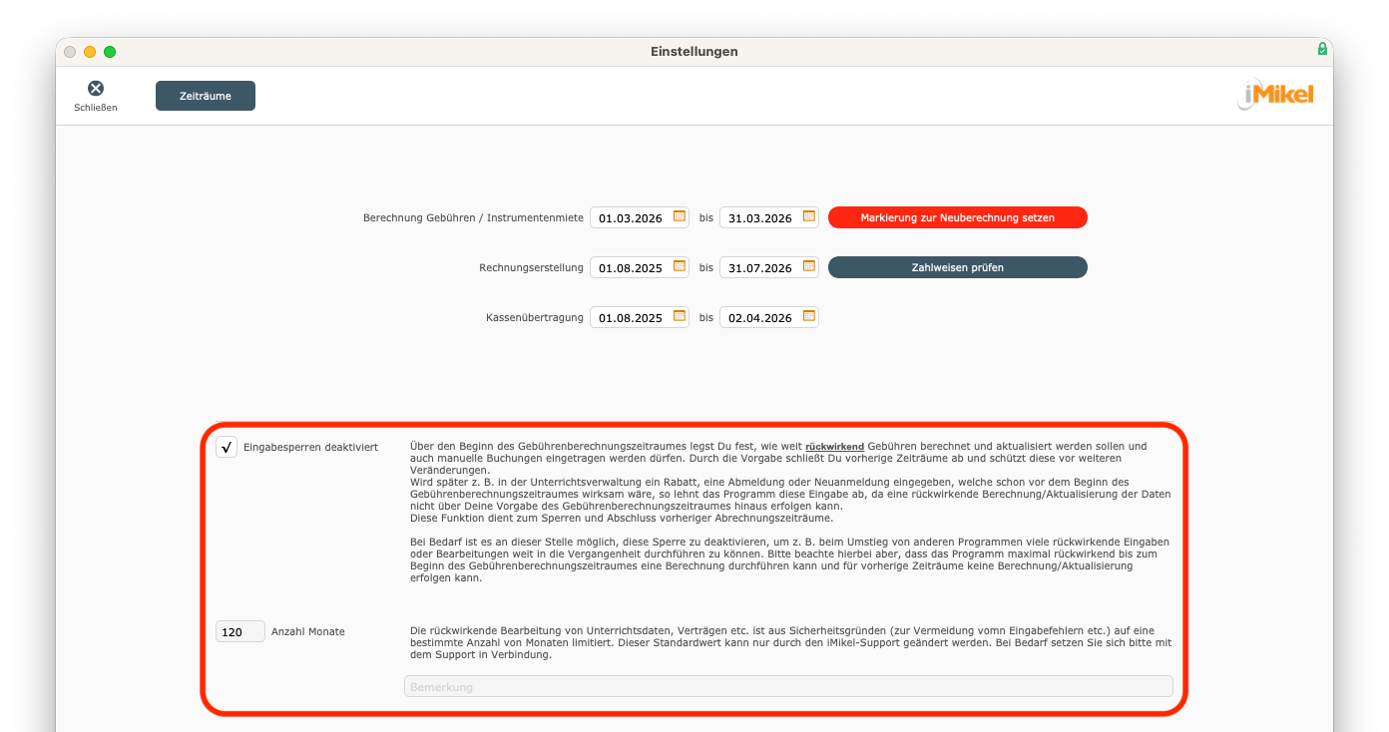Open calendar for Berechnung Gebühren end date
Viewport: 1389px width, 732px height.
(x=809, y=216)
